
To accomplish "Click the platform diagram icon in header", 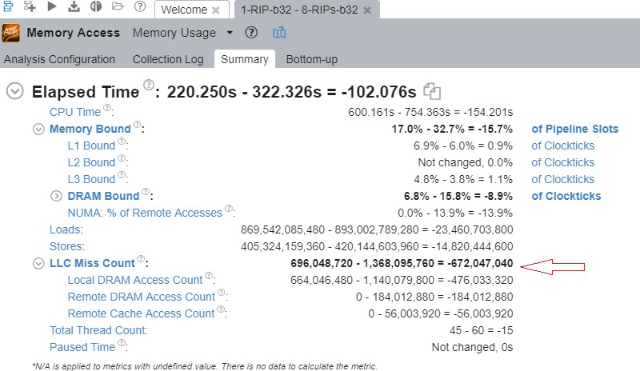I will pyautogui.click(x=279, y=33).
